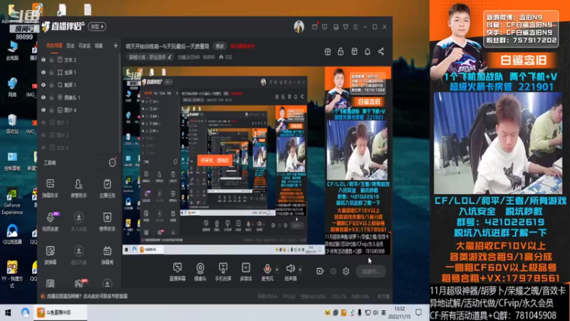The height and width of the screenshot is (321, 570).
Task: Open the 房管助手 tool
Action: click(78, 188)
